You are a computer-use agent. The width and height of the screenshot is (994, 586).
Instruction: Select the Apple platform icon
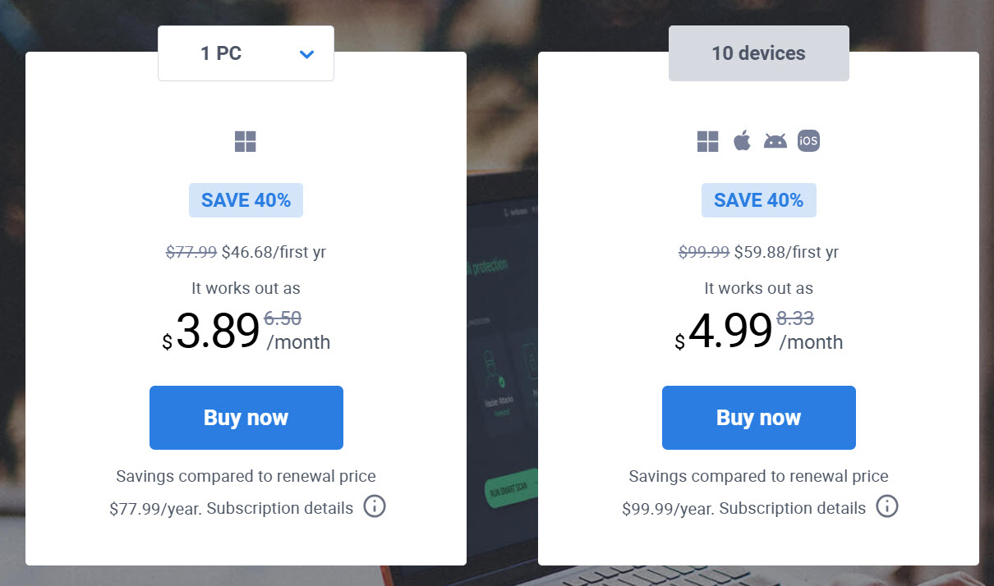[742, 141]
